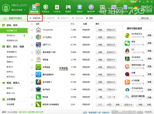Open the 手机安全 shield icon
This screenshot has height=114, width=154.
pos(46,7)
